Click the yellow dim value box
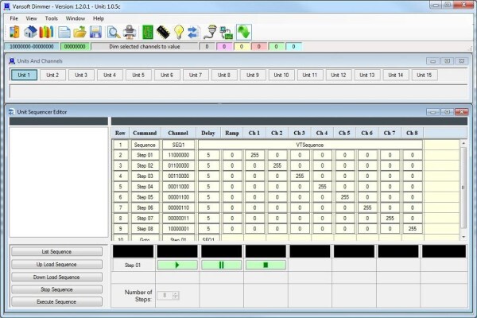 [242, 47]
